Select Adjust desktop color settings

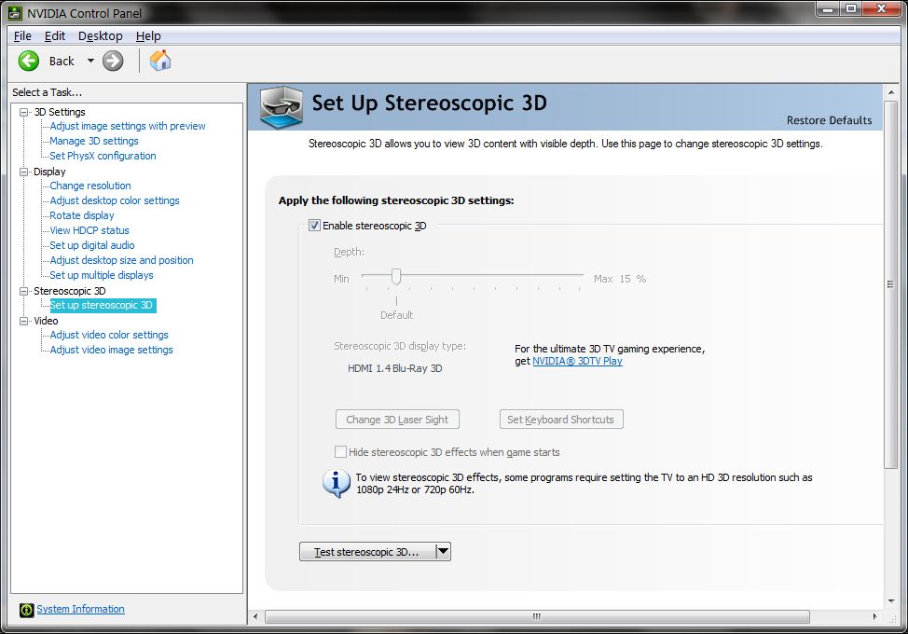click(115, 200)
